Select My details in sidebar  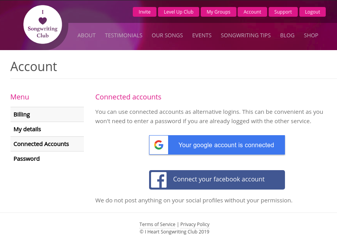tap(27, 129)
